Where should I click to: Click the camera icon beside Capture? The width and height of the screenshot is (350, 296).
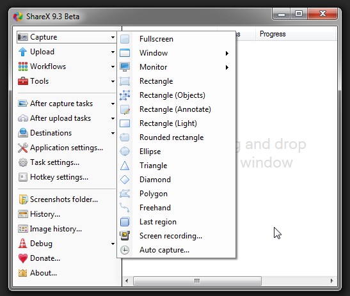tap(23, 37)
